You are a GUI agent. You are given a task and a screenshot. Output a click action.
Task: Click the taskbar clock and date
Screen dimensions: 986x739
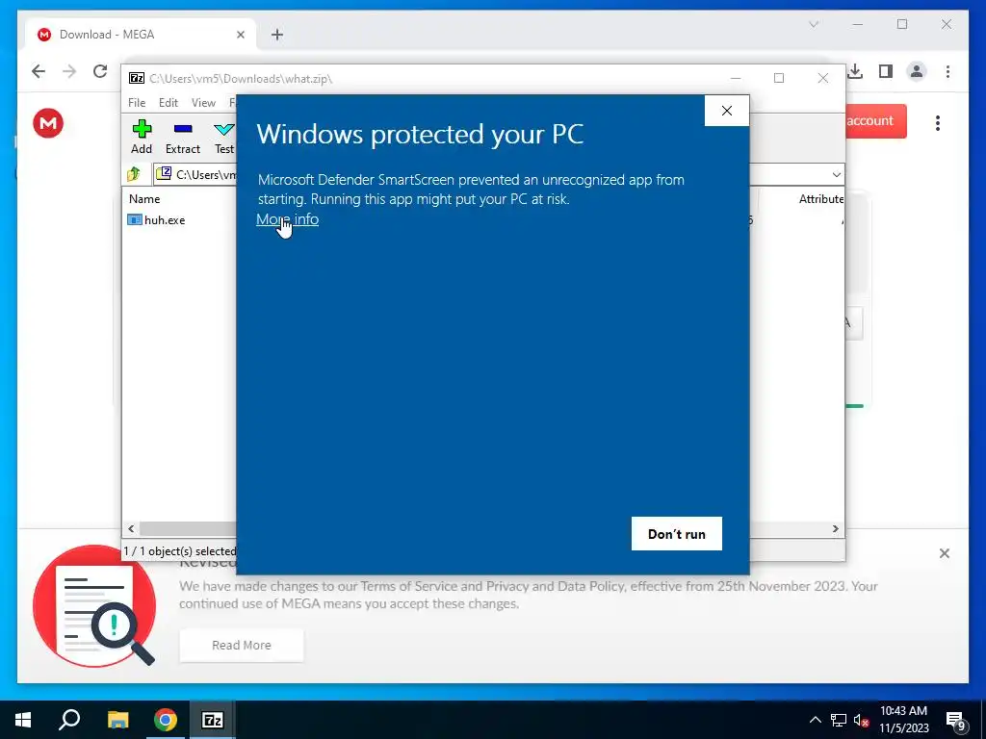pos(903,720)
